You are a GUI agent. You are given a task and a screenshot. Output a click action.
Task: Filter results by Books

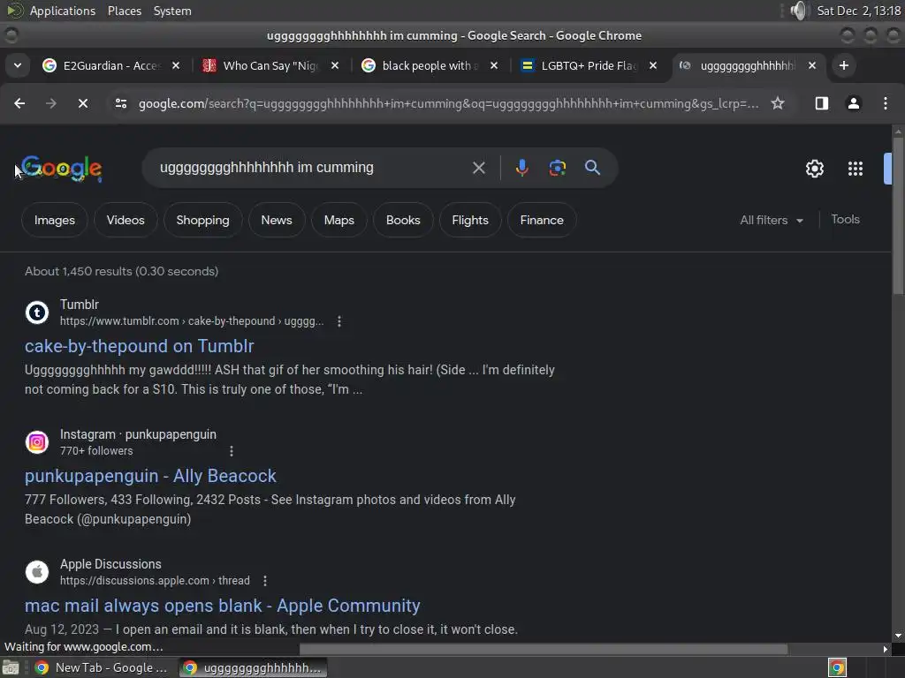(x=403, y=220)
